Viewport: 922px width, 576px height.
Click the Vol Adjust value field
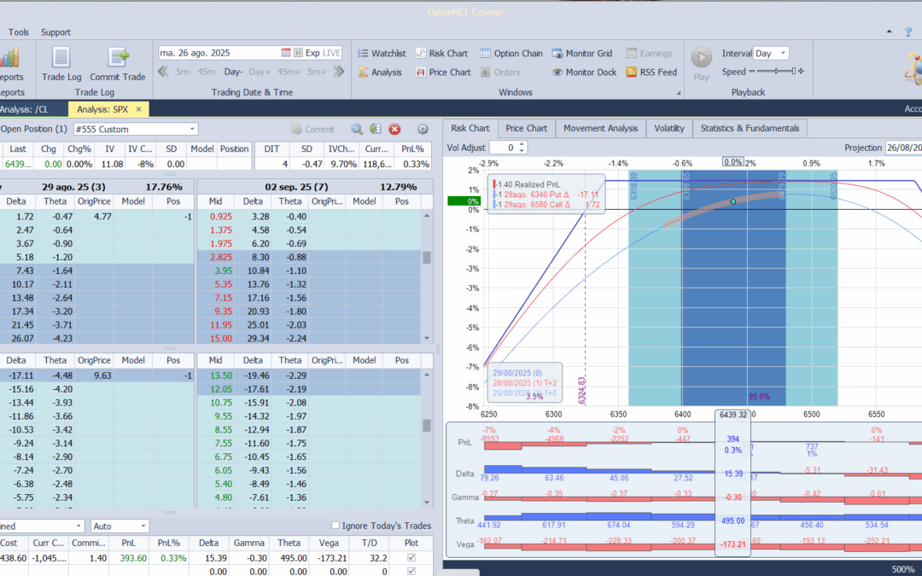coord(504,148)
